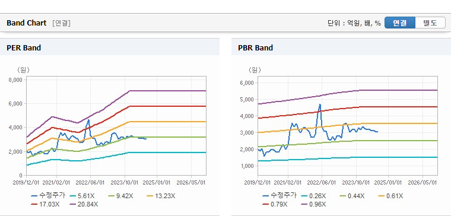Click the PER Band panel title
The image size is (451, 216).
point(24,47)
